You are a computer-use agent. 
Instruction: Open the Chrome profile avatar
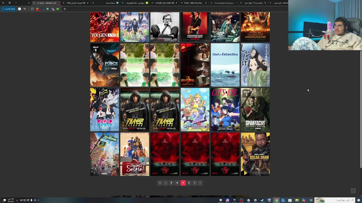tap(20, 9)
